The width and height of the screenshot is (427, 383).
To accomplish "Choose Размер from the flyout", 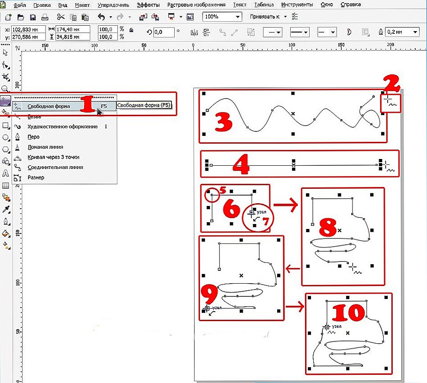I will (x=64, y=177).
